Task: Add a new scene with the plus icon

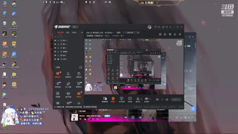Action: coord(82,32)
